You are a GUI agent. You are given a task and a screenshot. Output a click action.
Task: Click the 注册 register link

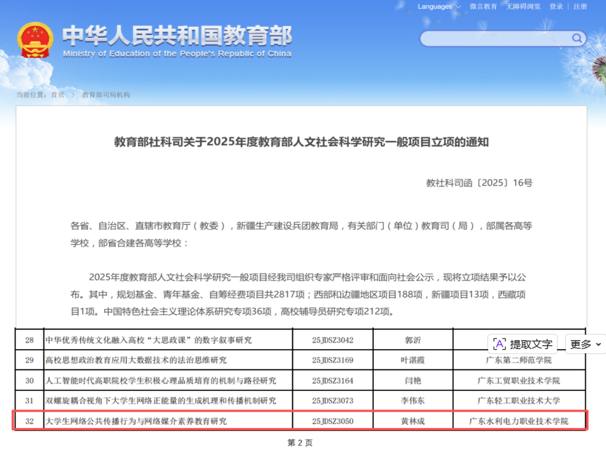click(x=580, y=7)
